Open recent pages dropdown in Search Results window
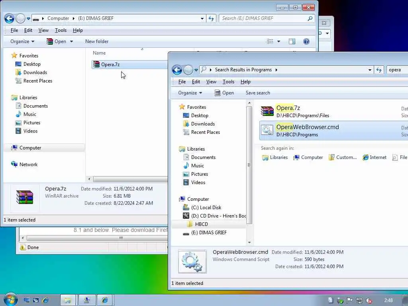The width and height of the screenshot is (408, 306). pos(196,70)
